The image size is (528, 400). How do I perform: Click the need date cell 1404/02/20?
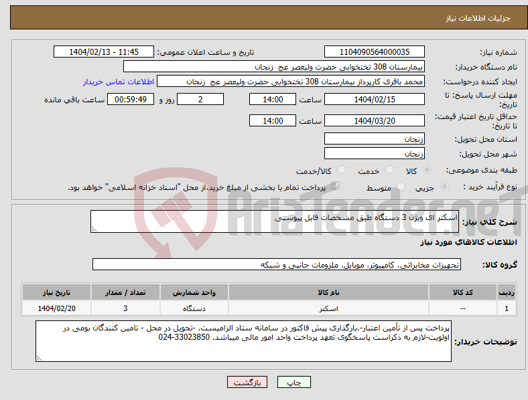[56, 308]
